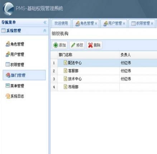Click the 组织机构 panel title
The height and width of the screenshot is (154, 157).
point(60,34)
